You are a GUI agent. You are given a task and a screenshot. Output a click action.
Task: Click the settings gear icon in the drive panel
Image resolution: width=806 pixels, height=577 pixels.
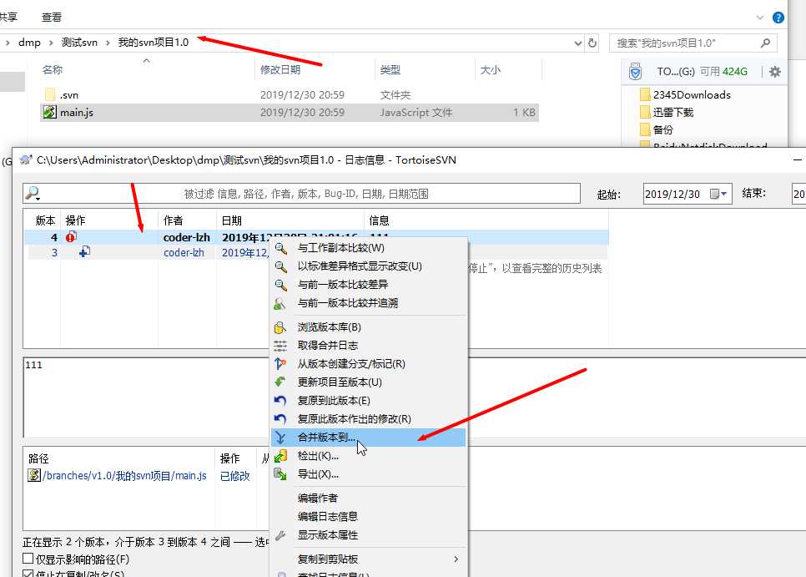click(774, 72)
